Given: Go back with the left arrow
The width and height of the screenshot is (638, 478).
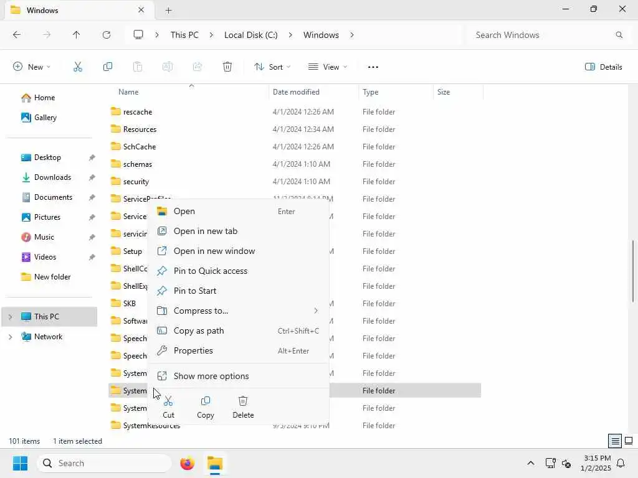Looking at the screenshot, I should pyautogui.click(x=17, y=35).
